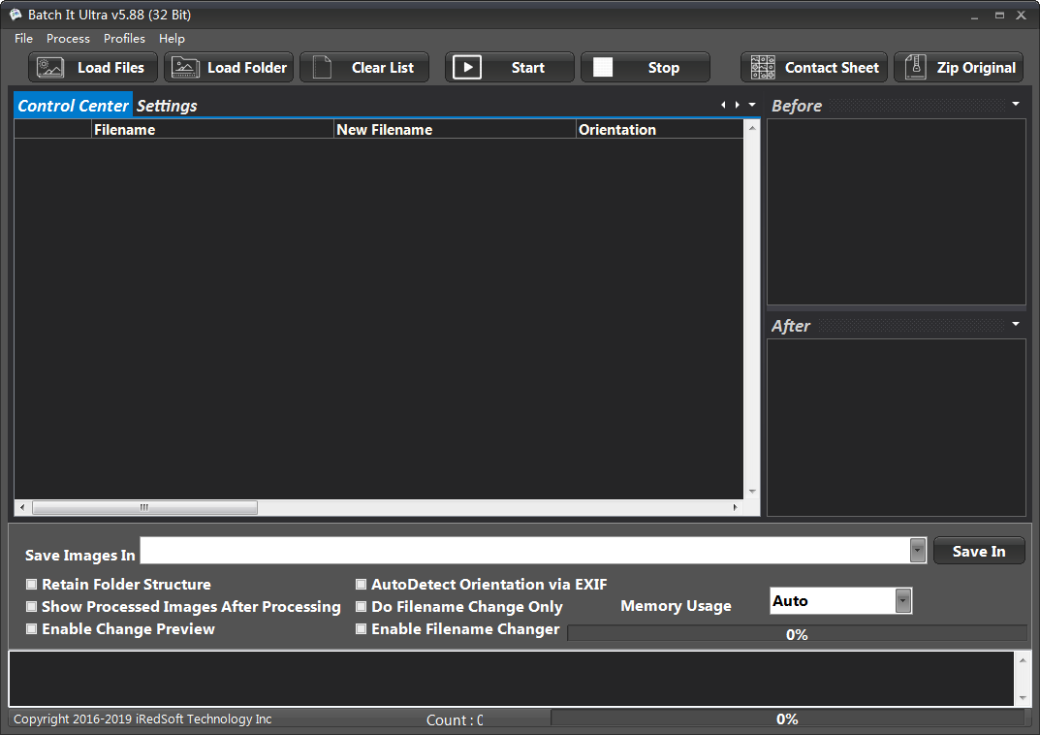Click the Start play arrow icon

[x=467, y=67]
